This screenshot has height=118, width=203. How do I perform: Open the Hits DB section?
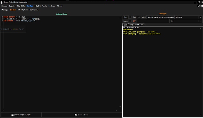pos(38,6)
